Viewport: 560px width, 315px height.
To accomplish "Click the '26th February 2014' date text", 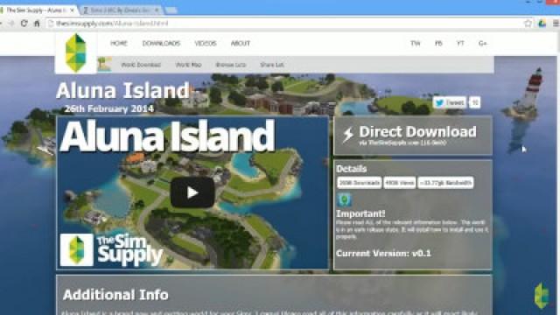I will (x=108, y=108).
